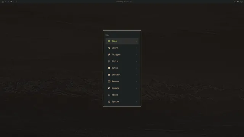244x137 pixels.
Task: Expand the Apps submenu chevron
Action: 136,41
